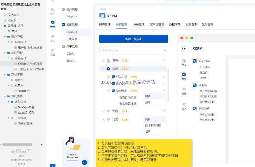The image size is (255, 167).
Task: Switch to the 角色管理 tab
Action: pos(139,24)
